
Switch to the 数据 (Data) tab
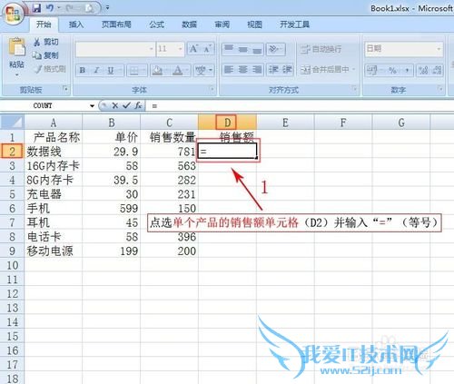[x=189, y=25]
